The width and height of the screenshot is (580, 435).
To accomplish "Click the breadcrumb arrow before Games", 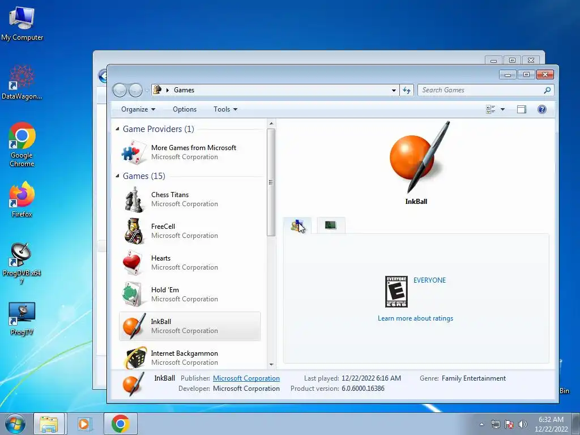I will [x=168, y=90].
